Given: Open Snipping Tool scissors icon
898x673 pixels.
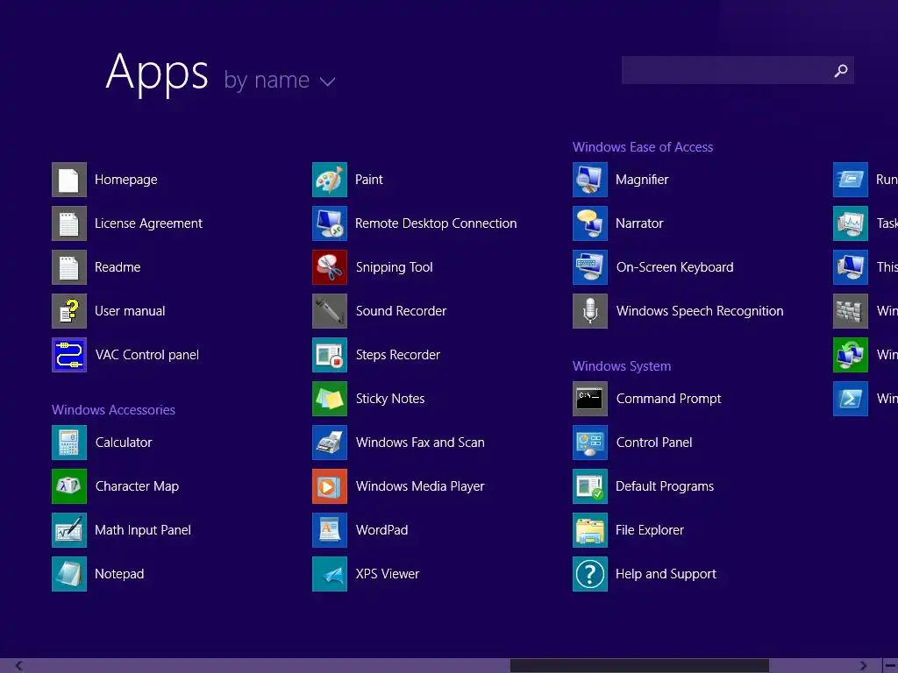Looking at the screenshot, I should (330, 267).
